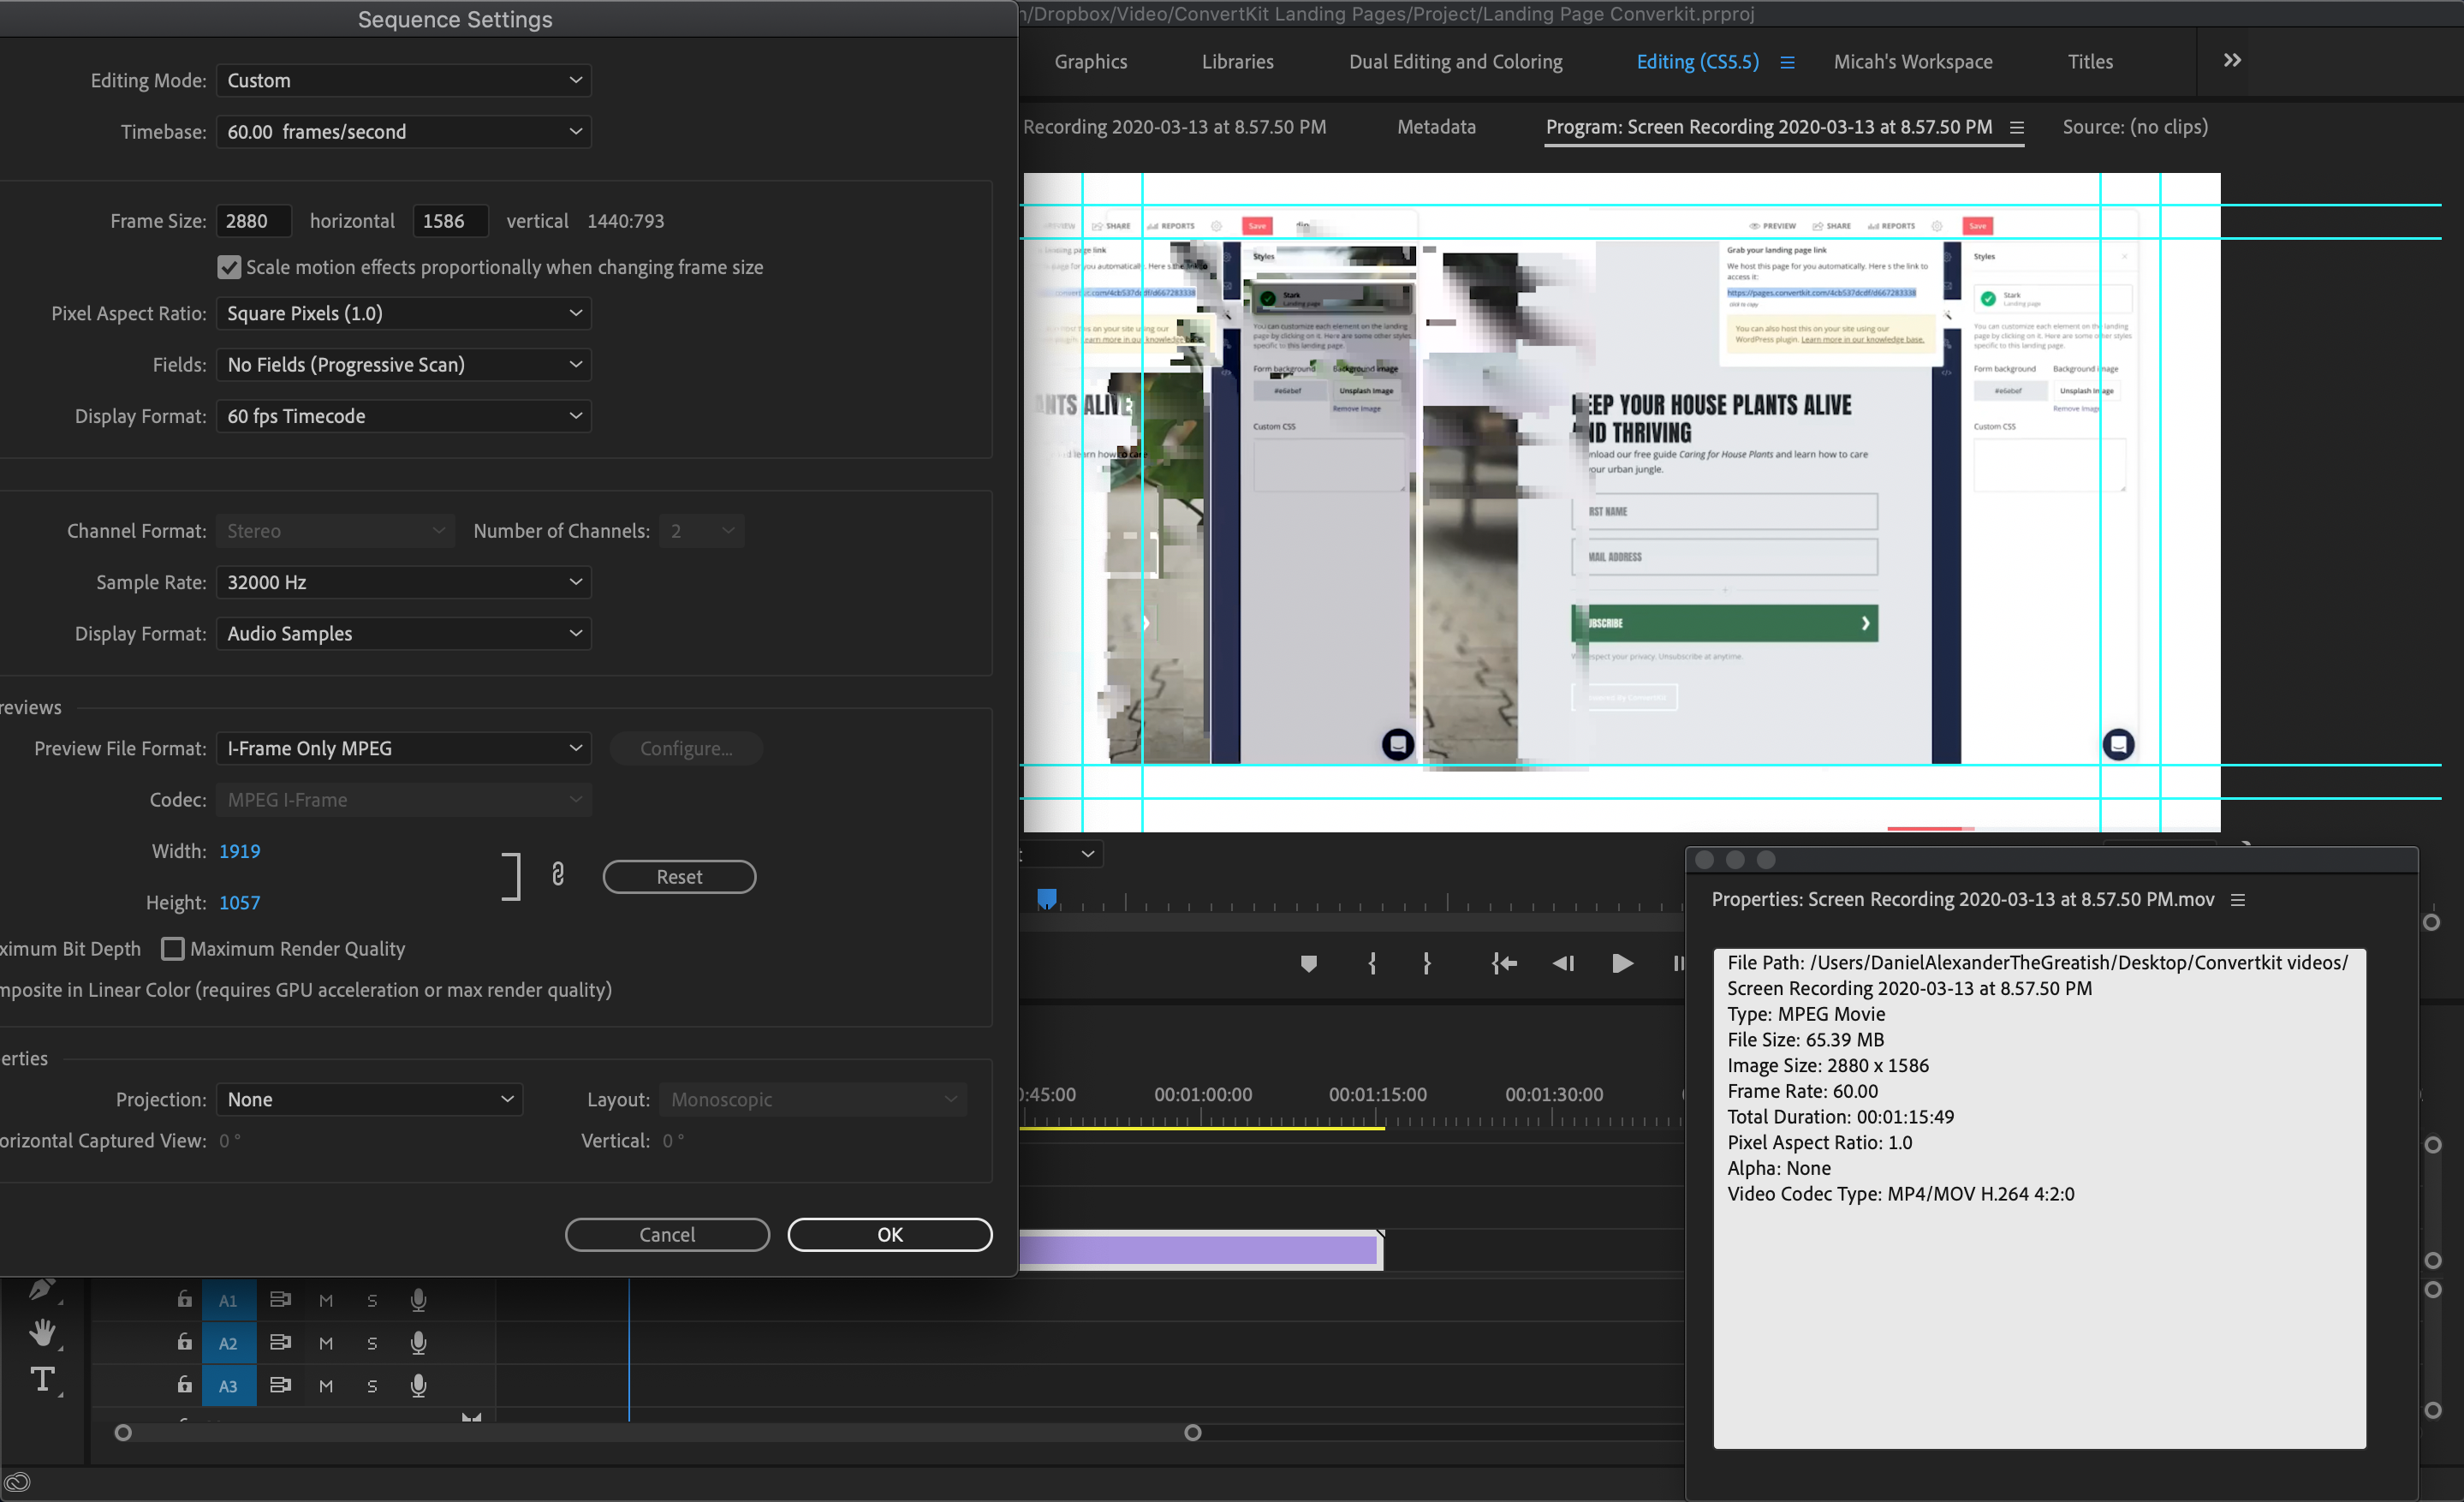Open the Pixel Aspect Ratio dropdown
The image size is (2464, 1502).
[403, 313]
